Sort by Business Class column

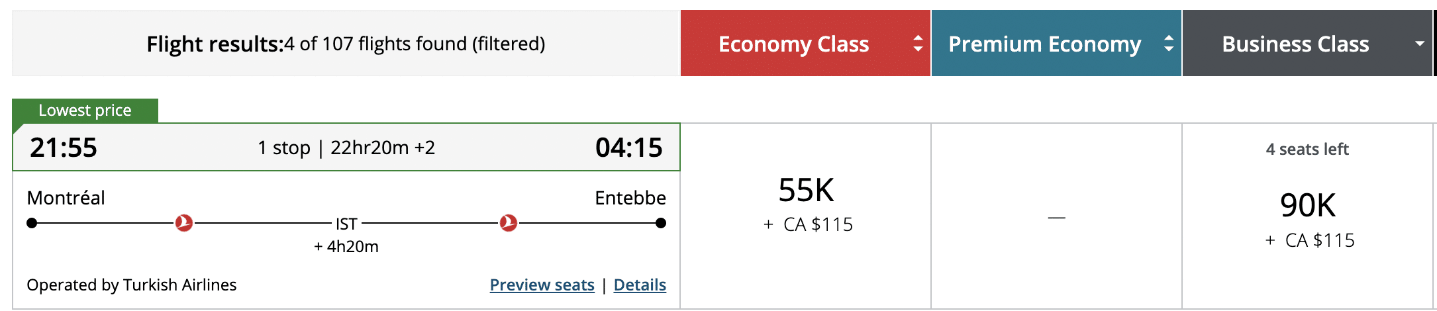(x=1295, y=44)
